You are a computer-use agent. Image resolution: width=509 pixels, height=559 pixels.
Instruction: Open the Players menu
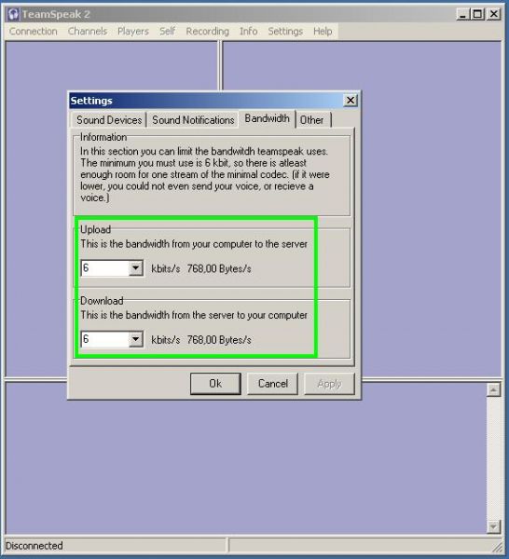coord(133,32)
